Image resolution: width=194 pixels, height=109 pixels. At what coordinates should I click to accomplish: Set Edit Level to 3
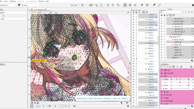point(85,5)
